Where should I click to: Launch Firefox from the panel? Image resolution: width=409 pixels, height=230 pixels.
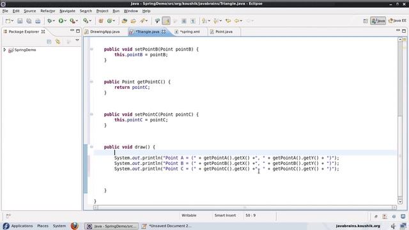pyautogui.click(x=75, y=226)
